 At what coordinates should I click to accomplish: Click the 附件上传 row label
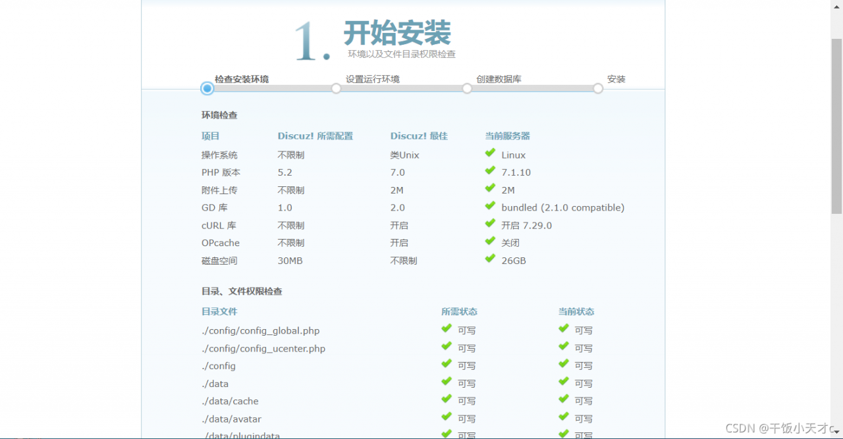click(219, 190)
